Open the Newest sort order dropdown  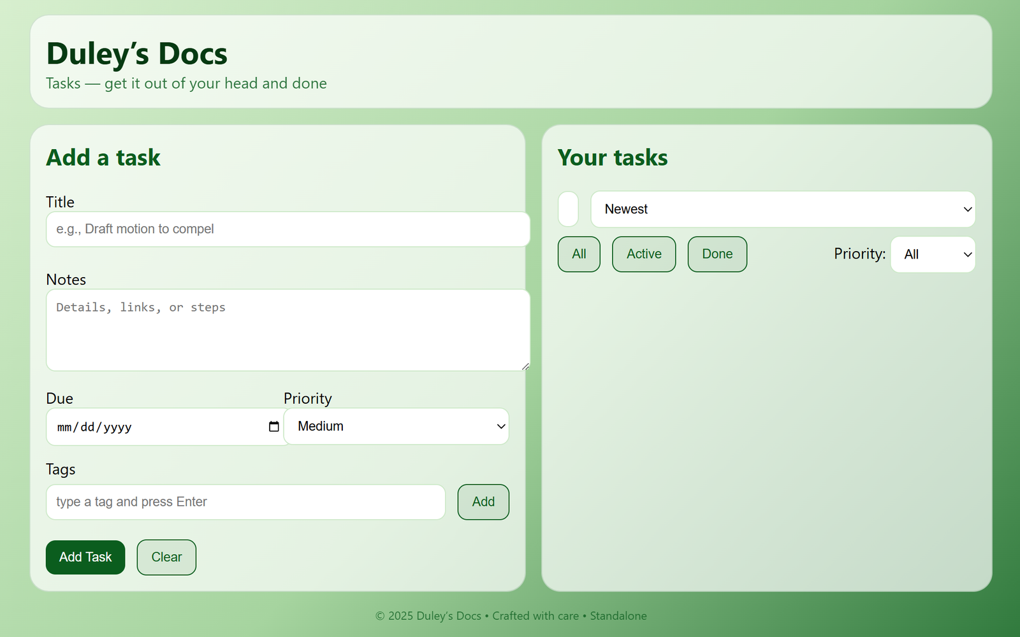click(783, 209)
